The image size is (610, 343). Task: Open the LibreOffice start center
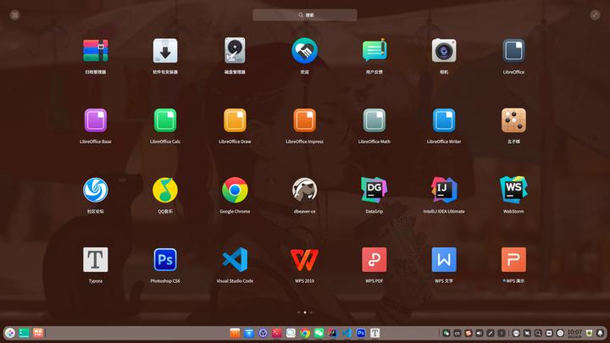click(x=513, y=51)
